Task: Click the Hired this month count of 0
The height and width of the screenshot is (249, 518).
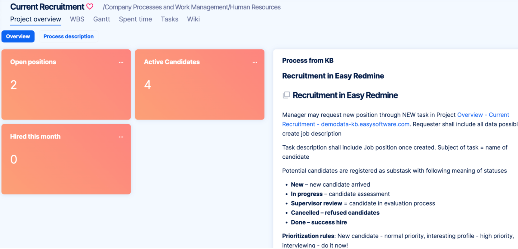Action: point(14,159)
